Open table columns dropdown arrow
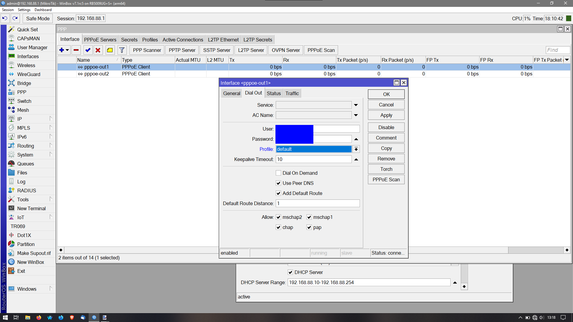 point(567,60)
